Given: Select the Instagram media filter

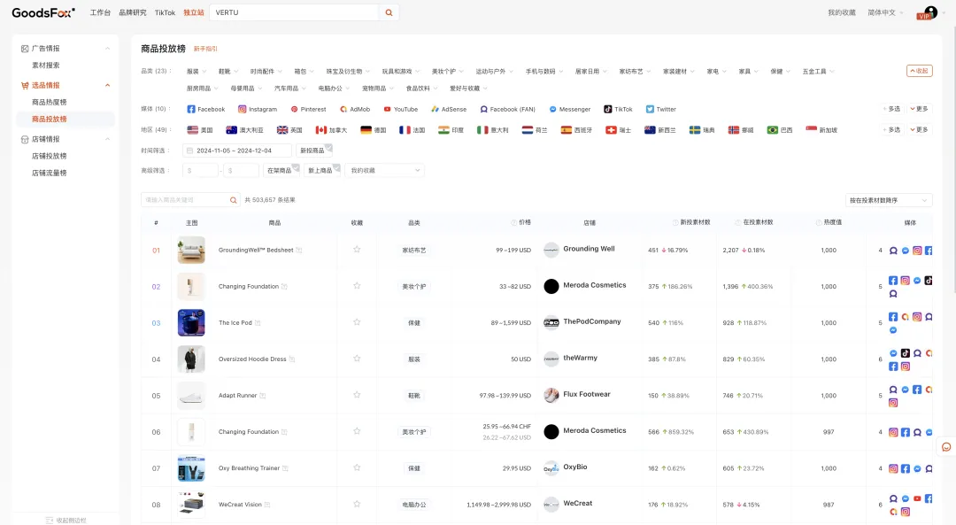Looking at the screenshot, I should (x=258, y=109).
